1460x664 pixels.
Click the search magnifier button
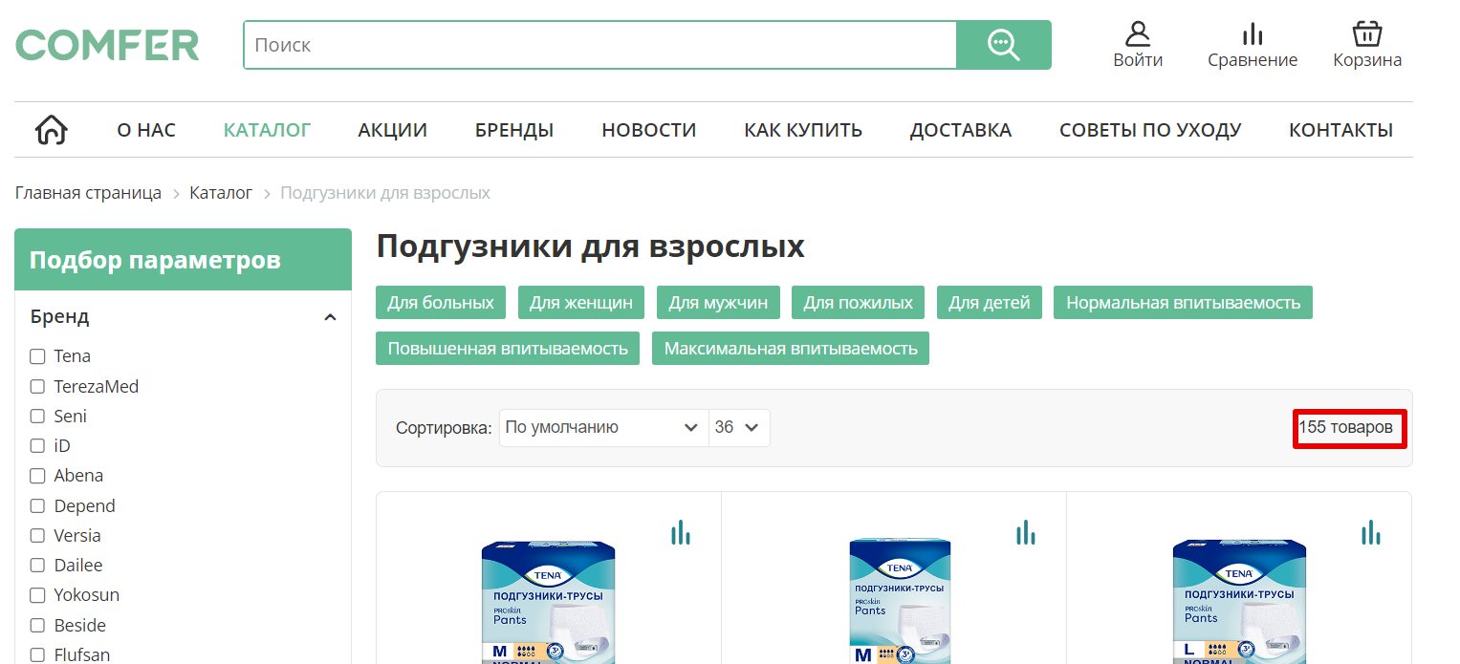coord(1004,45)
